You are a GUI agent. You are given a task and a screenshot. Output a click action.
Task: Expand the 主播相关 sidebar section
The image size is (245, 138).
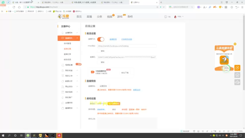pyautogui.click(x=77, y=33)
